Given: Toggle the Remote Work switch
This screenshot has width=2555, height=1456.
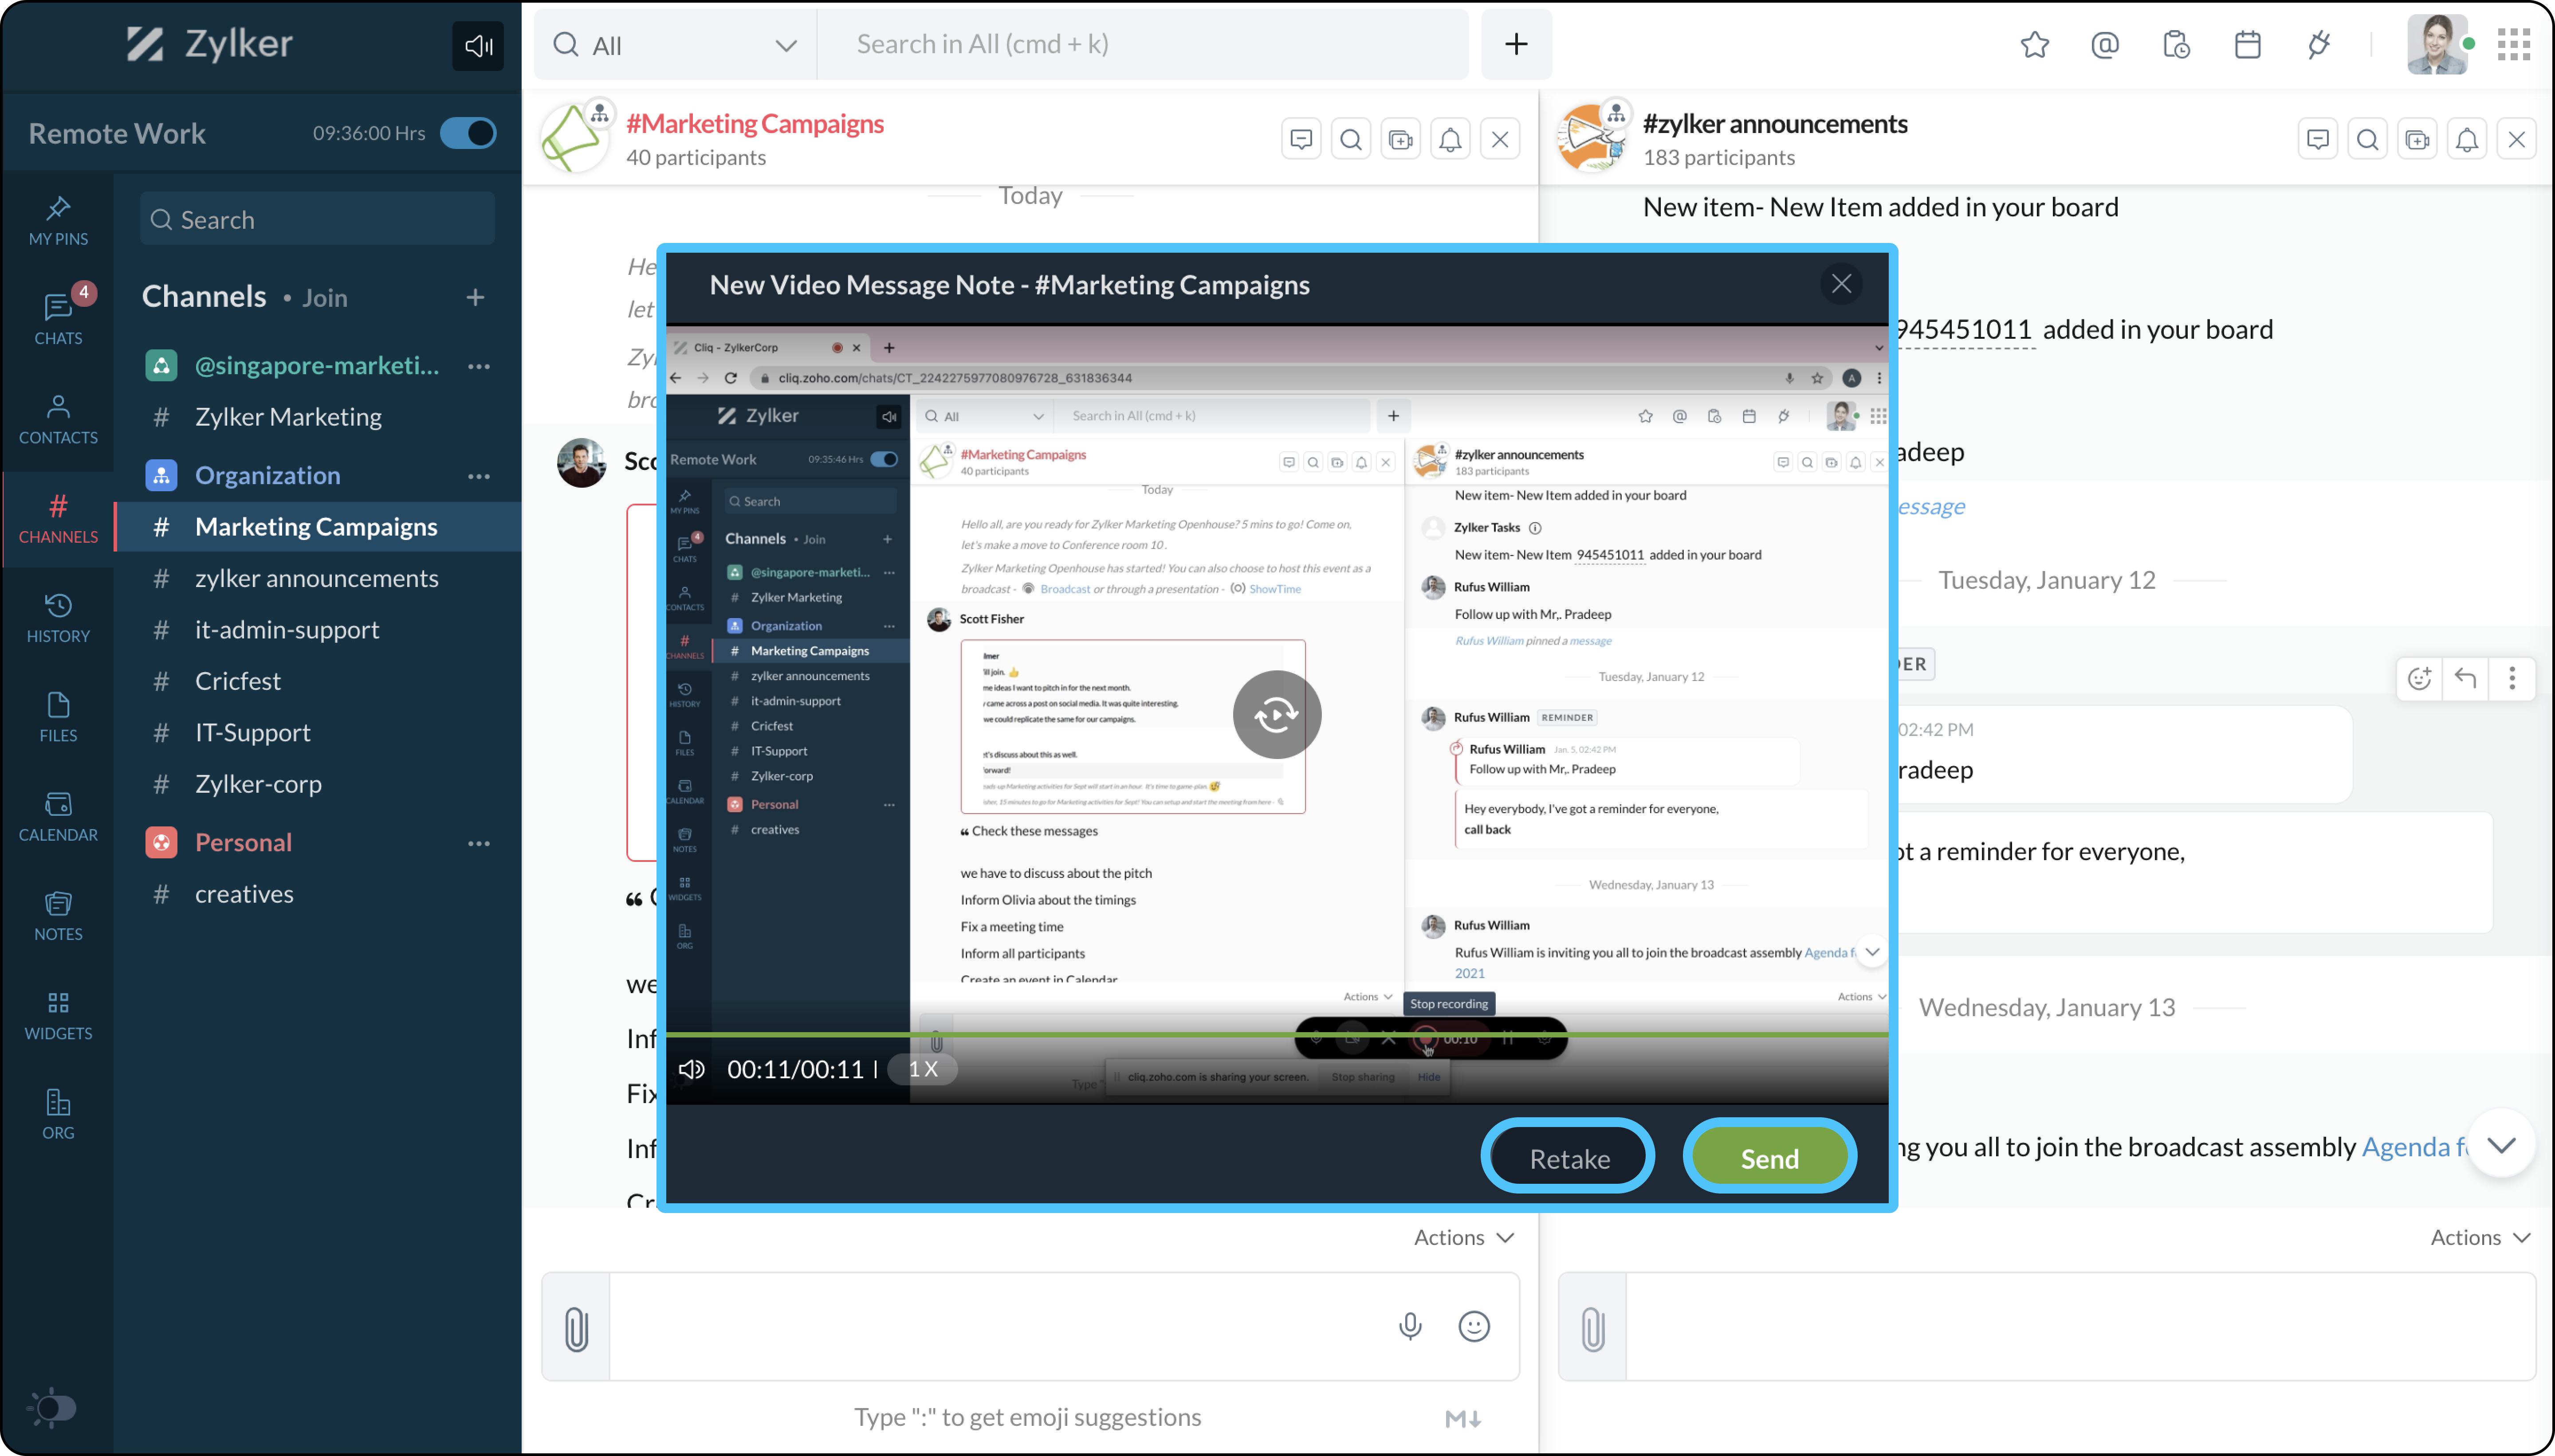Looking at the screenshot, I should tap(468, 133).
